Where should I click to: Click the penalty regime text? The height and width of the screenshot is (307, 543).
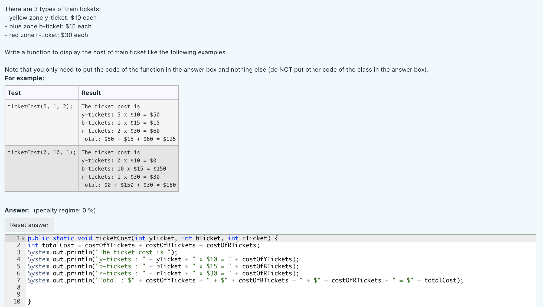click(64, 210)
